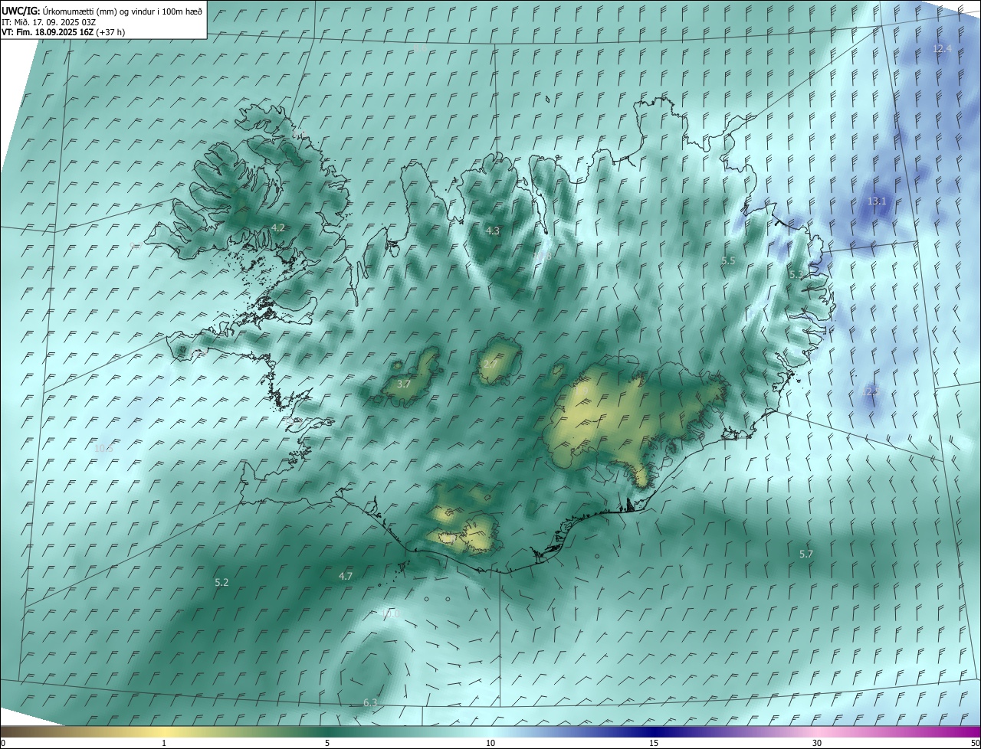The width and height of the screenshot is (981, 749).
Task: Click the 15 tick label on the color scale
Action: 654,743
